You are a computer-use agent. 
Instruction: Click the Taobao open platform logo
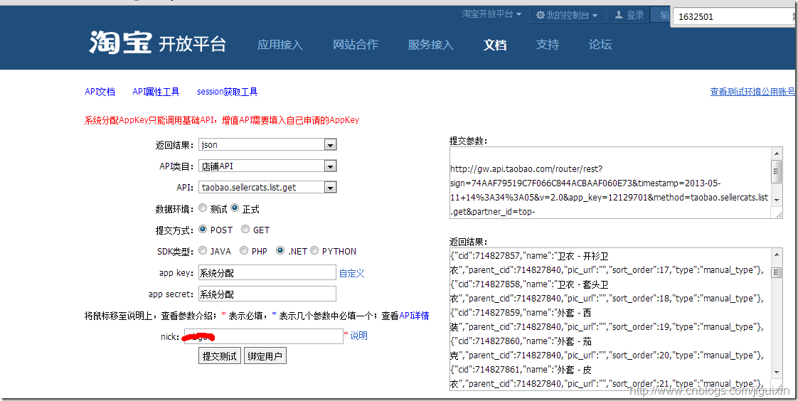pos(157,43)
